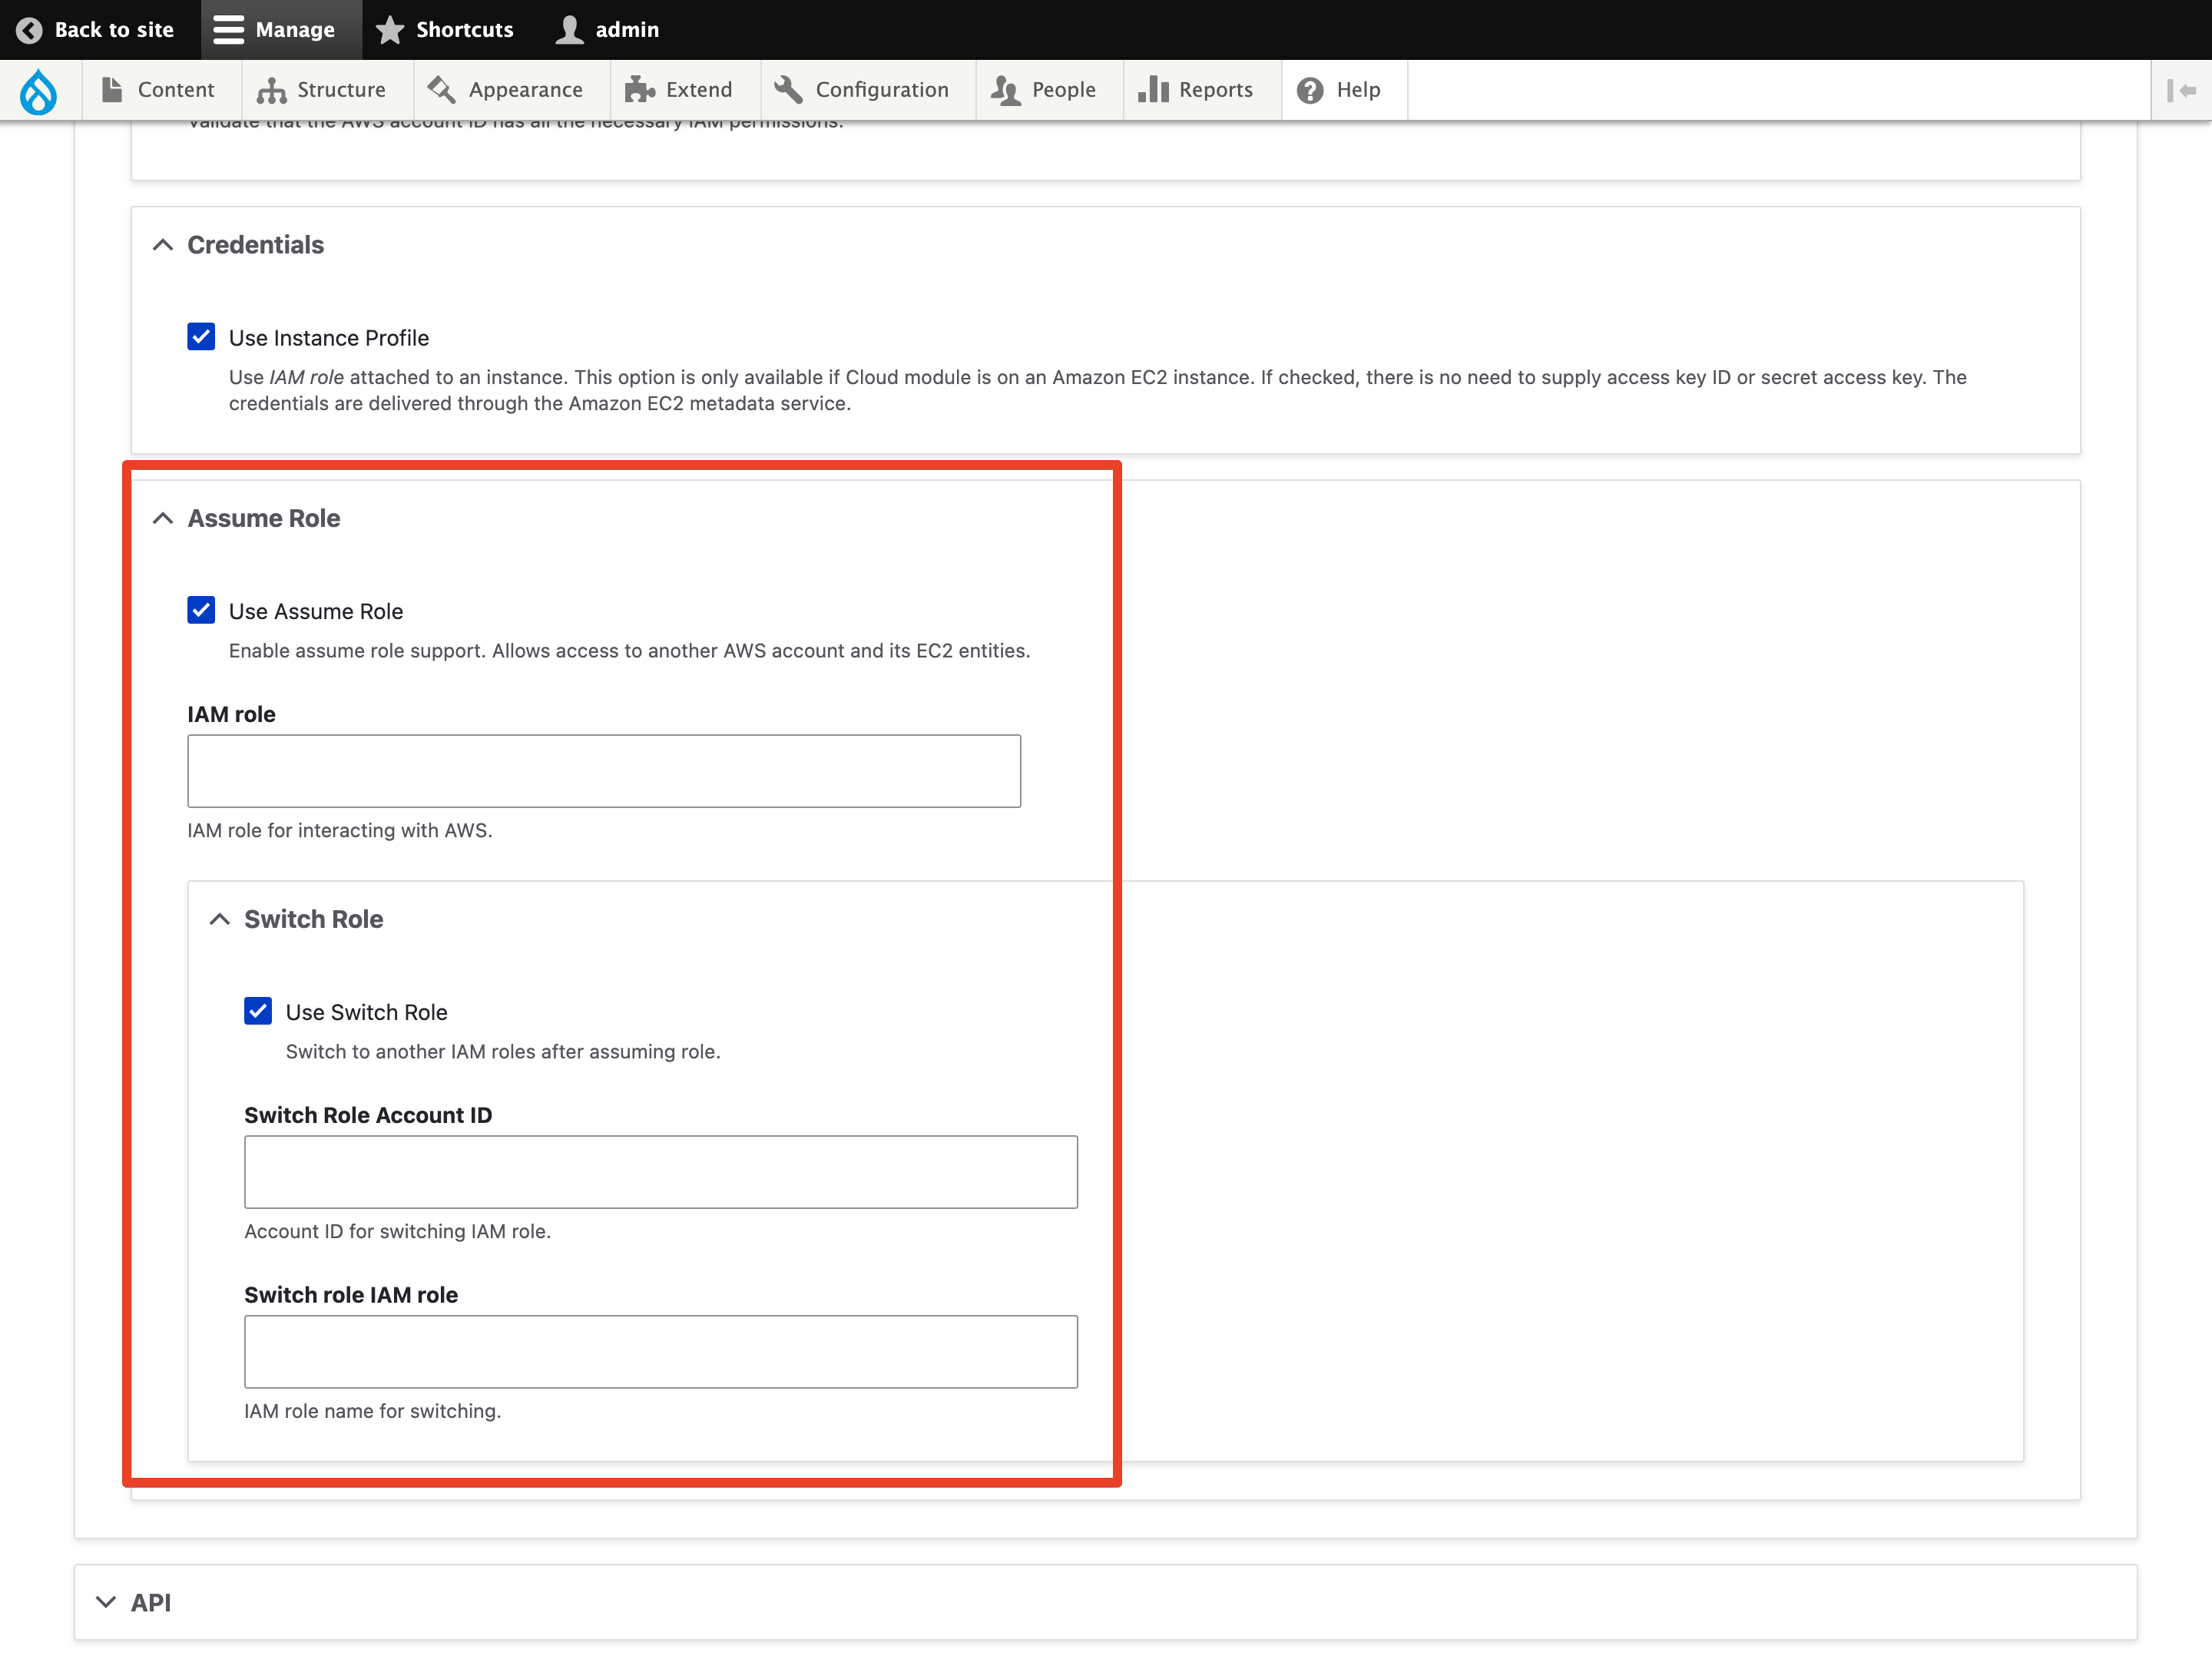
Task: Click the Extend puzzle piece icon
Action: [639, 90]
